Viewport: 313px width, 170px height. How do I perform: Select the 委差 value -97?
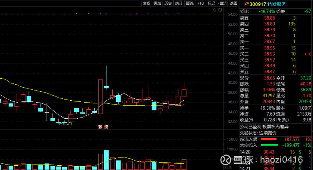click(x=308, y=12)
